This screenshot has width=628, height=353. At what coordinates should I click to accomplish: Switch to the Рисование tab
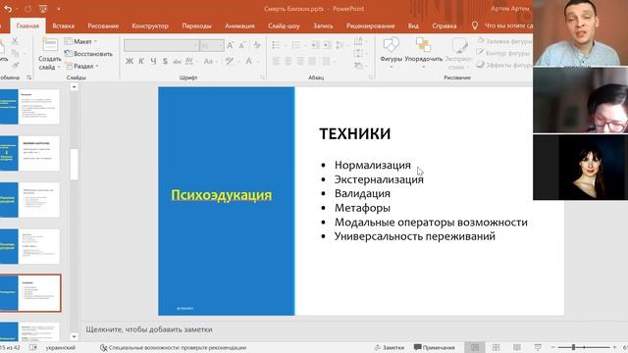point(103,25)
